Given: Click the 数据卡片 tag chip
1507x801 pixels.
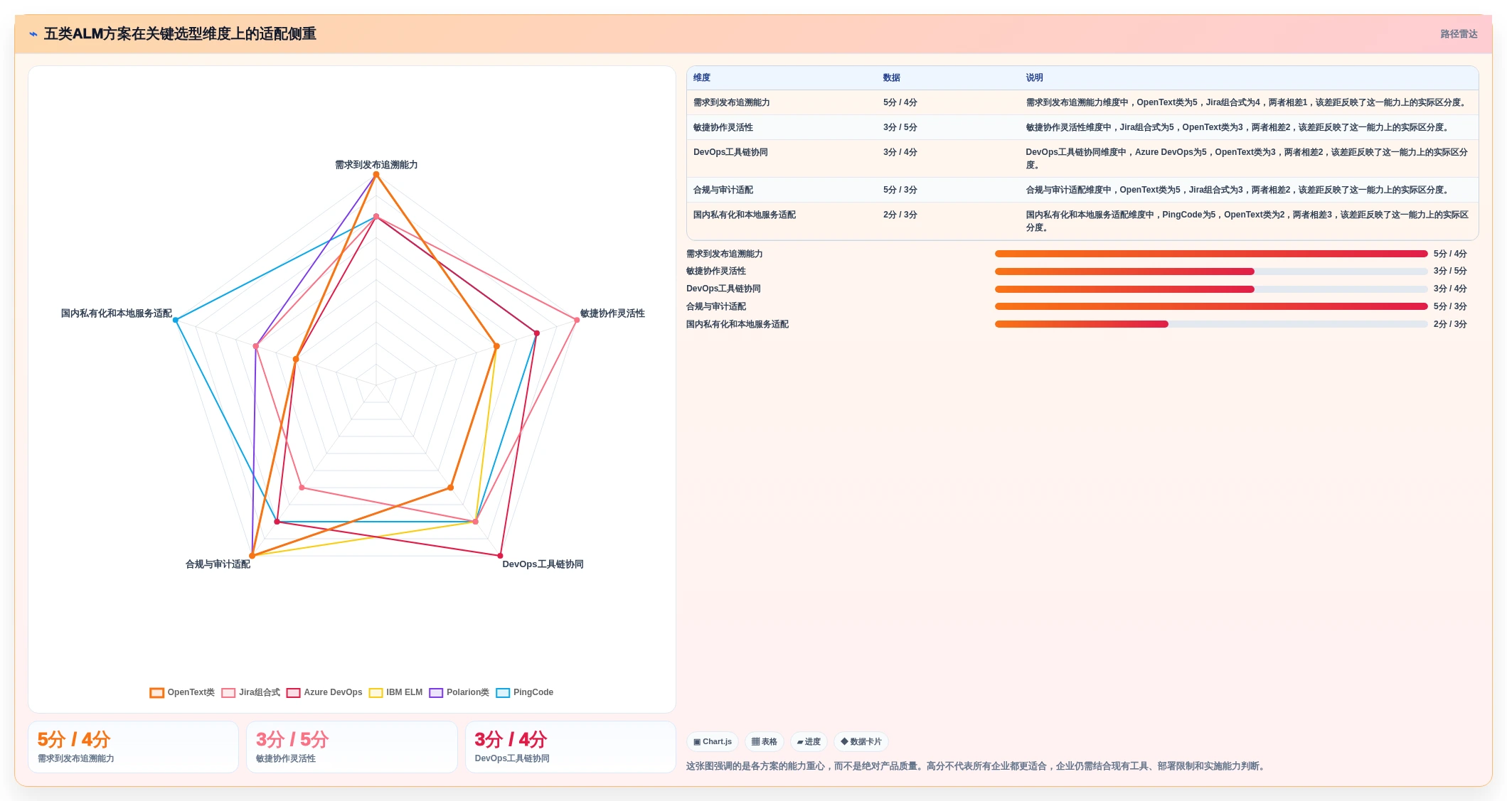Looking at the screenshot, I should pos(861,741).
